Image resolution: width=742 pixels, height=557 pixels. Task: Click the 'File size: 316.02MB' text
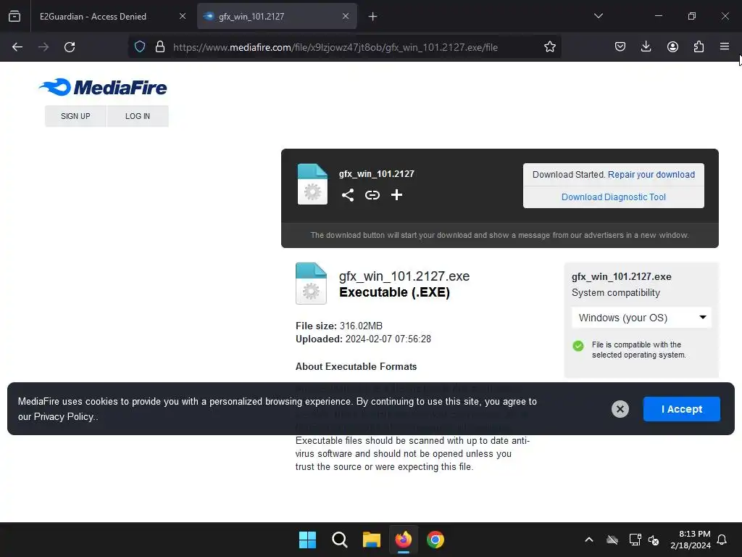coord(339,326)
